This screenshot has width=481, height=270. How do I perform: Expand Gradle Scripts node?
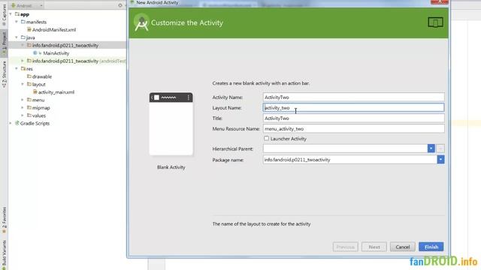tap(11, 123)
